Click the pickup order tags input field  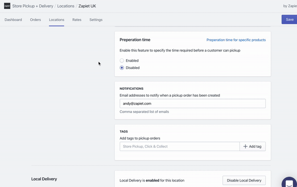(x=179, y=146)
